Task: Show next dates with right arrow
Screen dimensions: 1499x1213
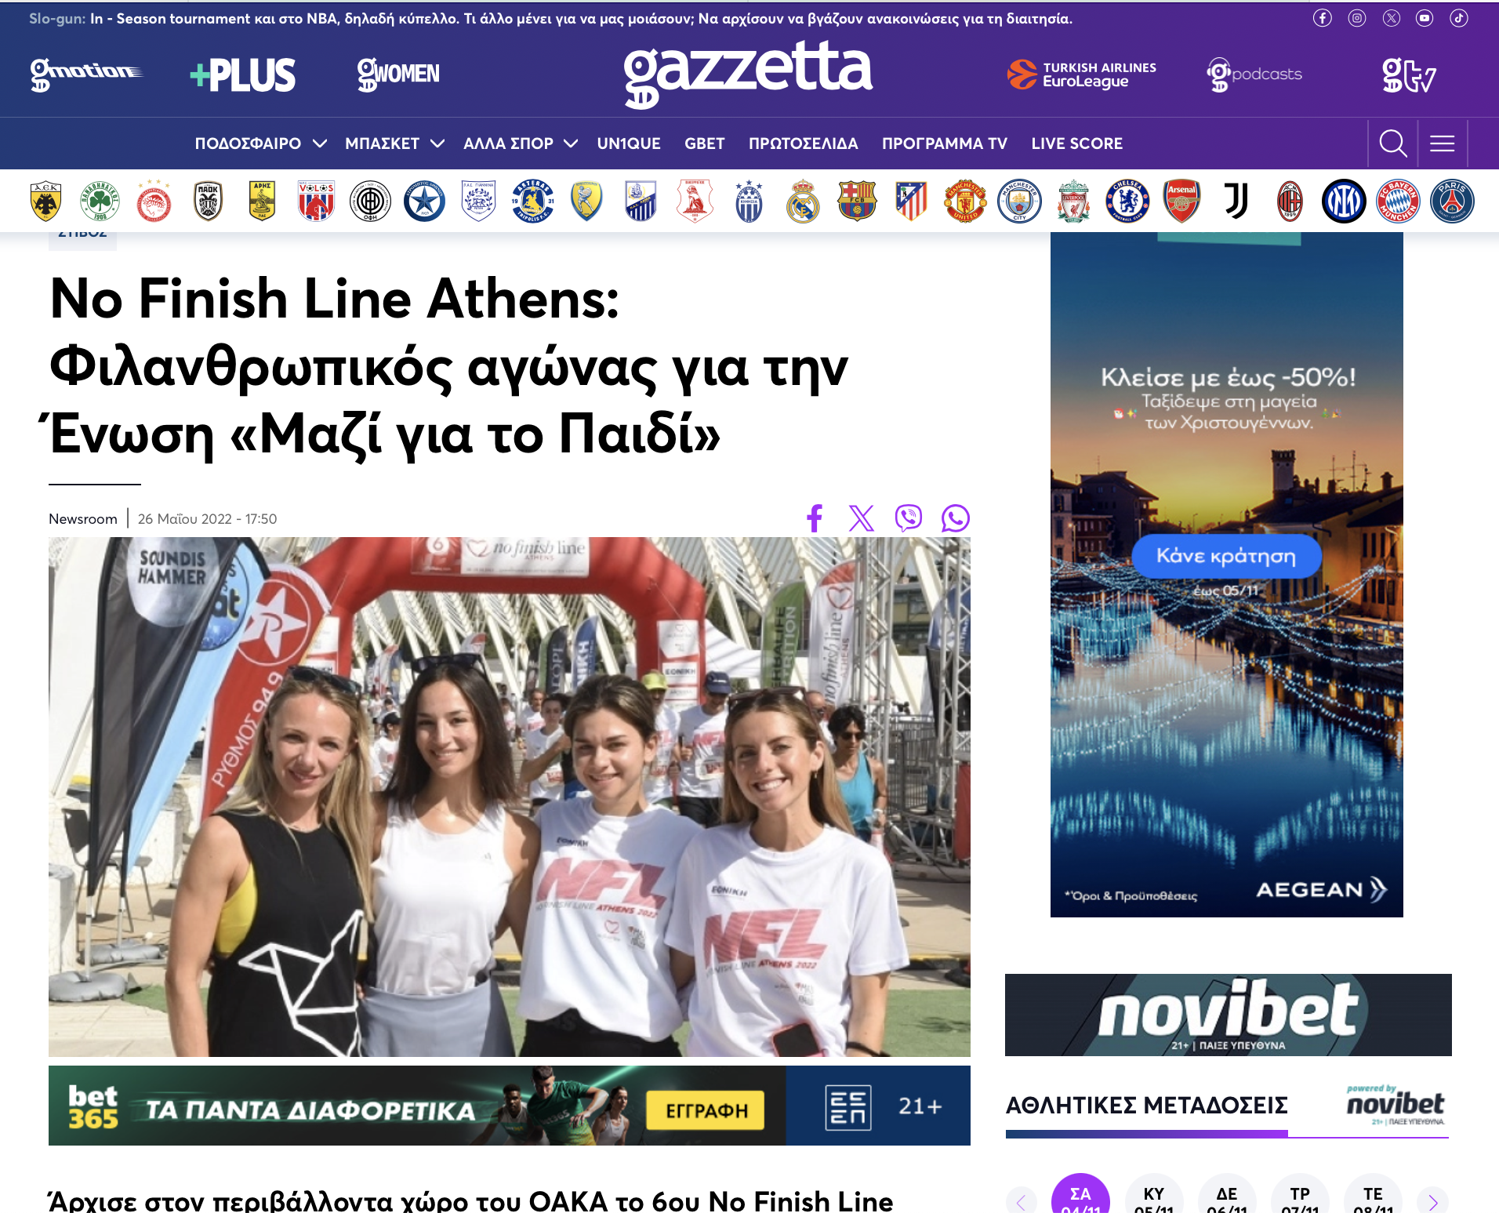Action: coord(1432,1201)
